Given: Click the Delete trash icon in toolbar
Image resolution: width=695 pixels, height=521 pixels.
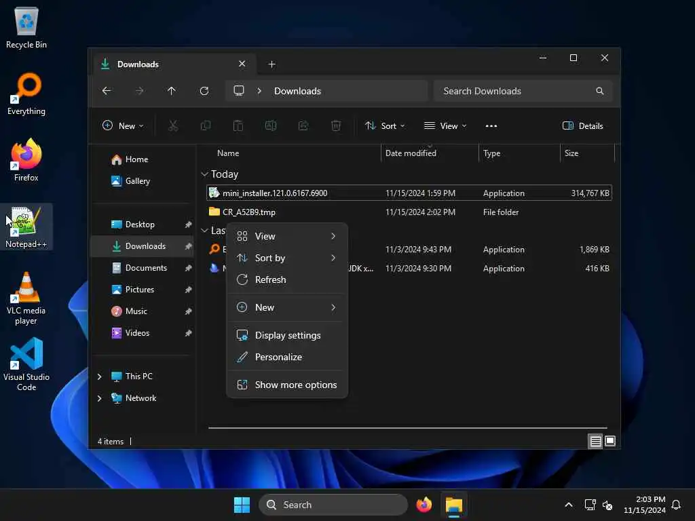Looking at the screenshot, I should pyautogui.click(x=336, y=126).
